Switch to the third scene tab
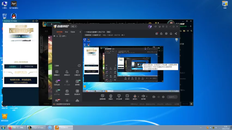The height and width of the screenshot is (130, 232). (73, 32)
